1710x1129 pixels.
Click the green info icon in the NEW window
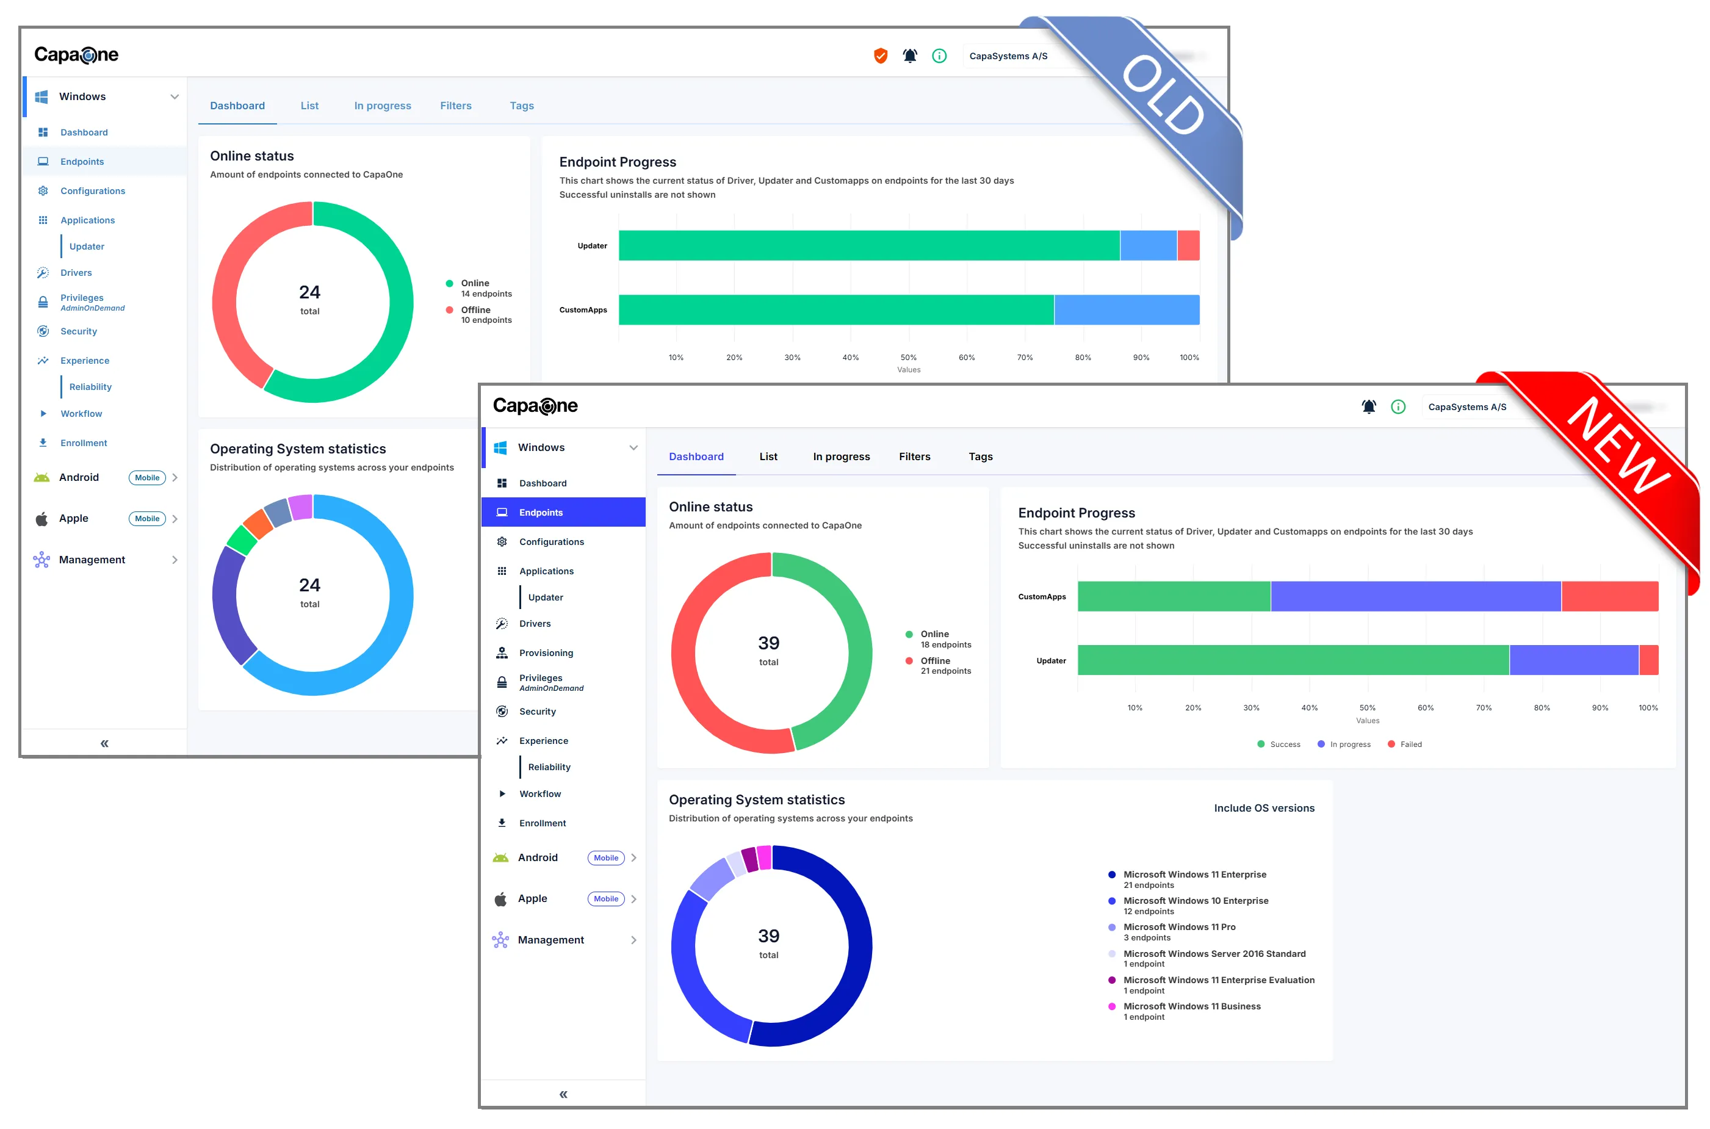click(1398, 407)
